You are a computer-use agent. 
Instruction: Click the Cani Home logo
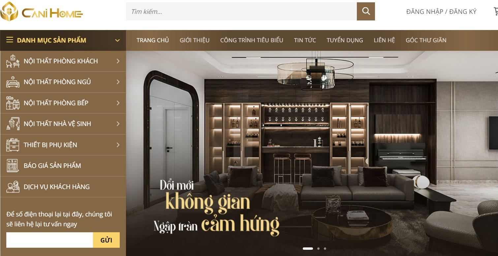coord(42,12)
